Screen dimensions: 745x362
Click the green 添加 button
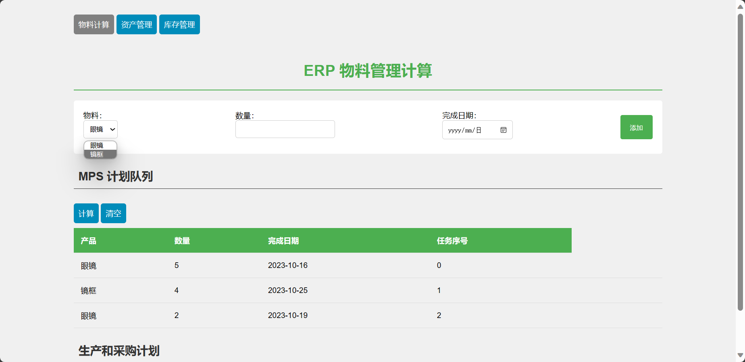pos(636,127)
